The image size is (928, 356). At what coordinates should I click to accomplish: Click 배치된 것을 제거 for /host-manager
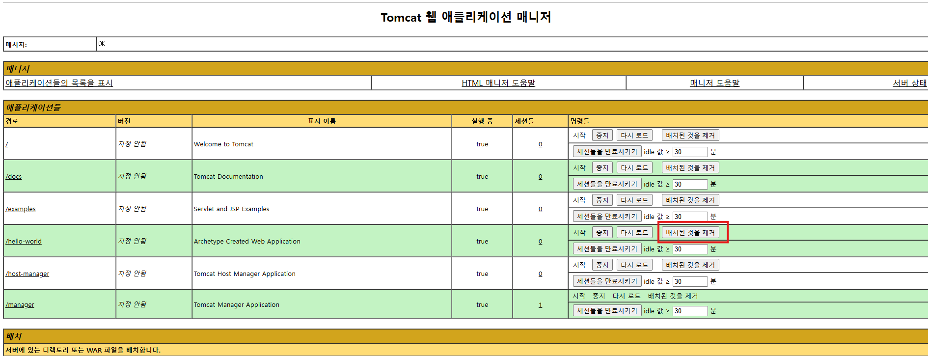point(690,265)
